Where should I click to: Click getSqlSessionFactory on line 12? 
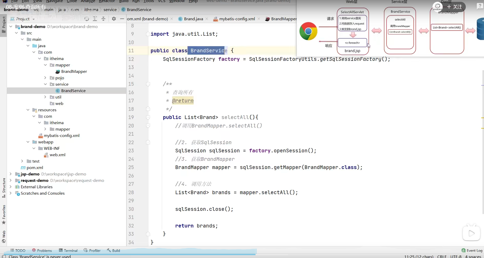point(351,59)
